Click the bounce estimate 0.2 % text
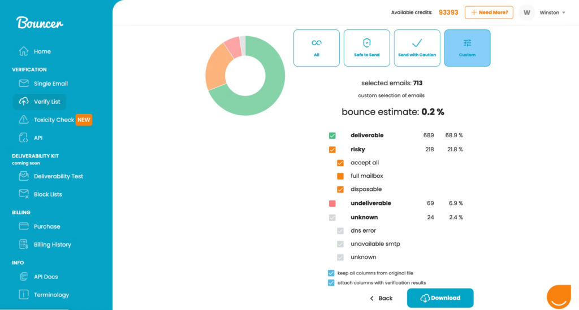The image size is (579, 310). pyautogui.click(x=393, y=112)
